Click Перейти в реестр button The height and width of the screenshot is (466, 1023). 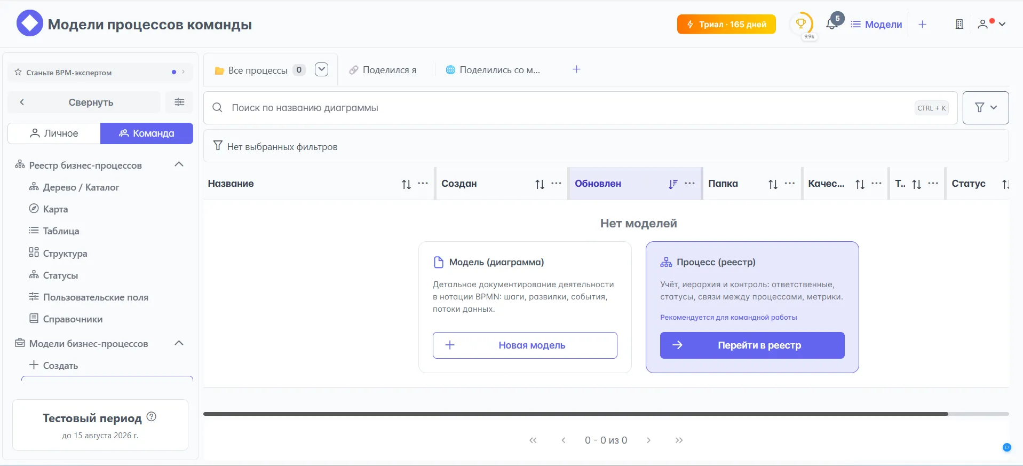click(x=752, y=345)
